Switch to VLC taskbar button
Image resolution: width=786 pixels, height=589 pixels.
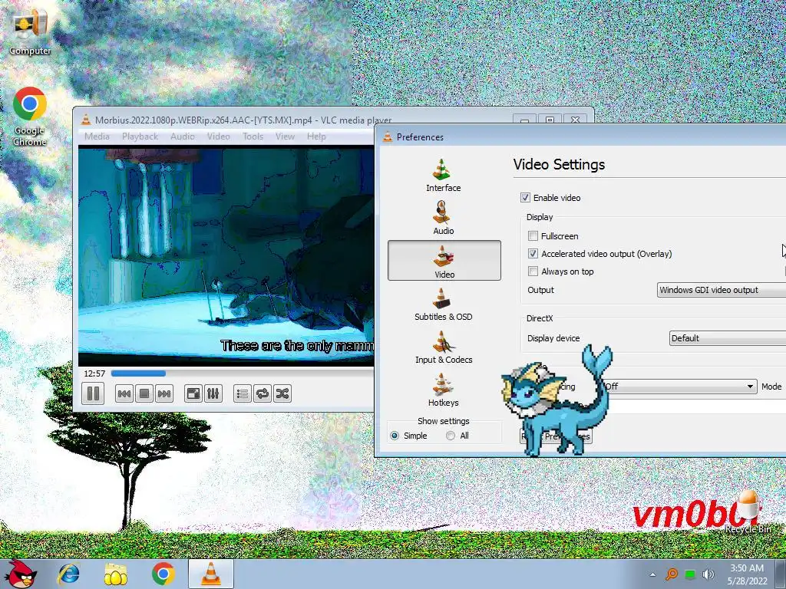tap(211, 574)
